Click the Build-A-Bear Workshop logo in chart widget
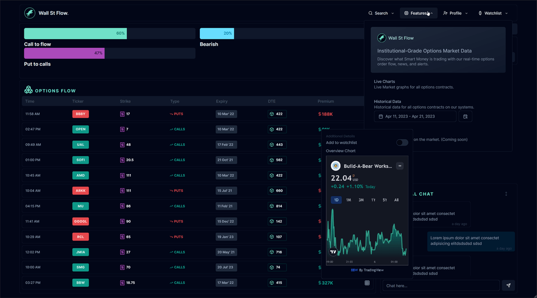Image resolution: width=537 pixels, height=298 pixels. [336, 166]
